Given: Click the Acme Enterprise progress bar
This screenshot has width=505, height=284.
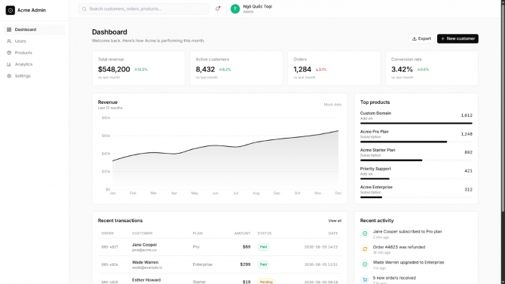Looking at the screenshot, I should pyautogui.click(x=416, y=197).
